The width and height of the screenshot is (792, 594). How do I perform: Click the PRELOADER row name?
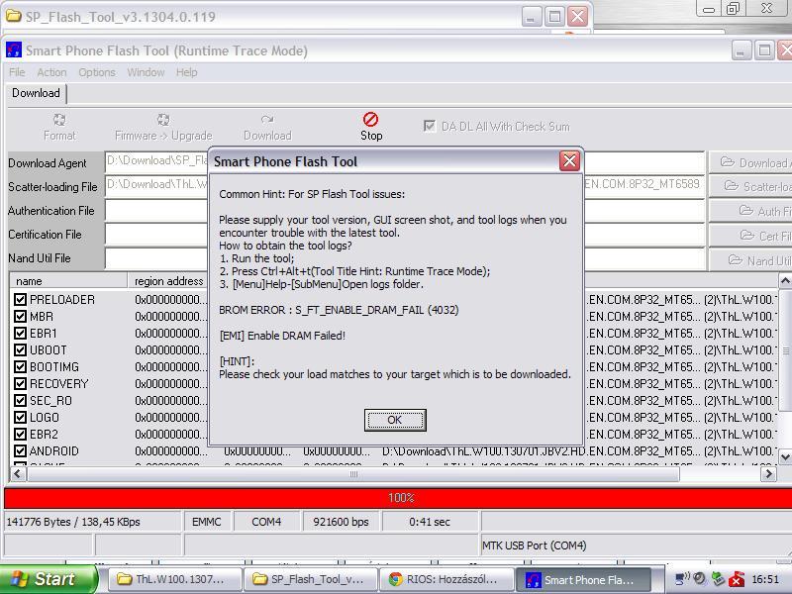click(62, 300)
